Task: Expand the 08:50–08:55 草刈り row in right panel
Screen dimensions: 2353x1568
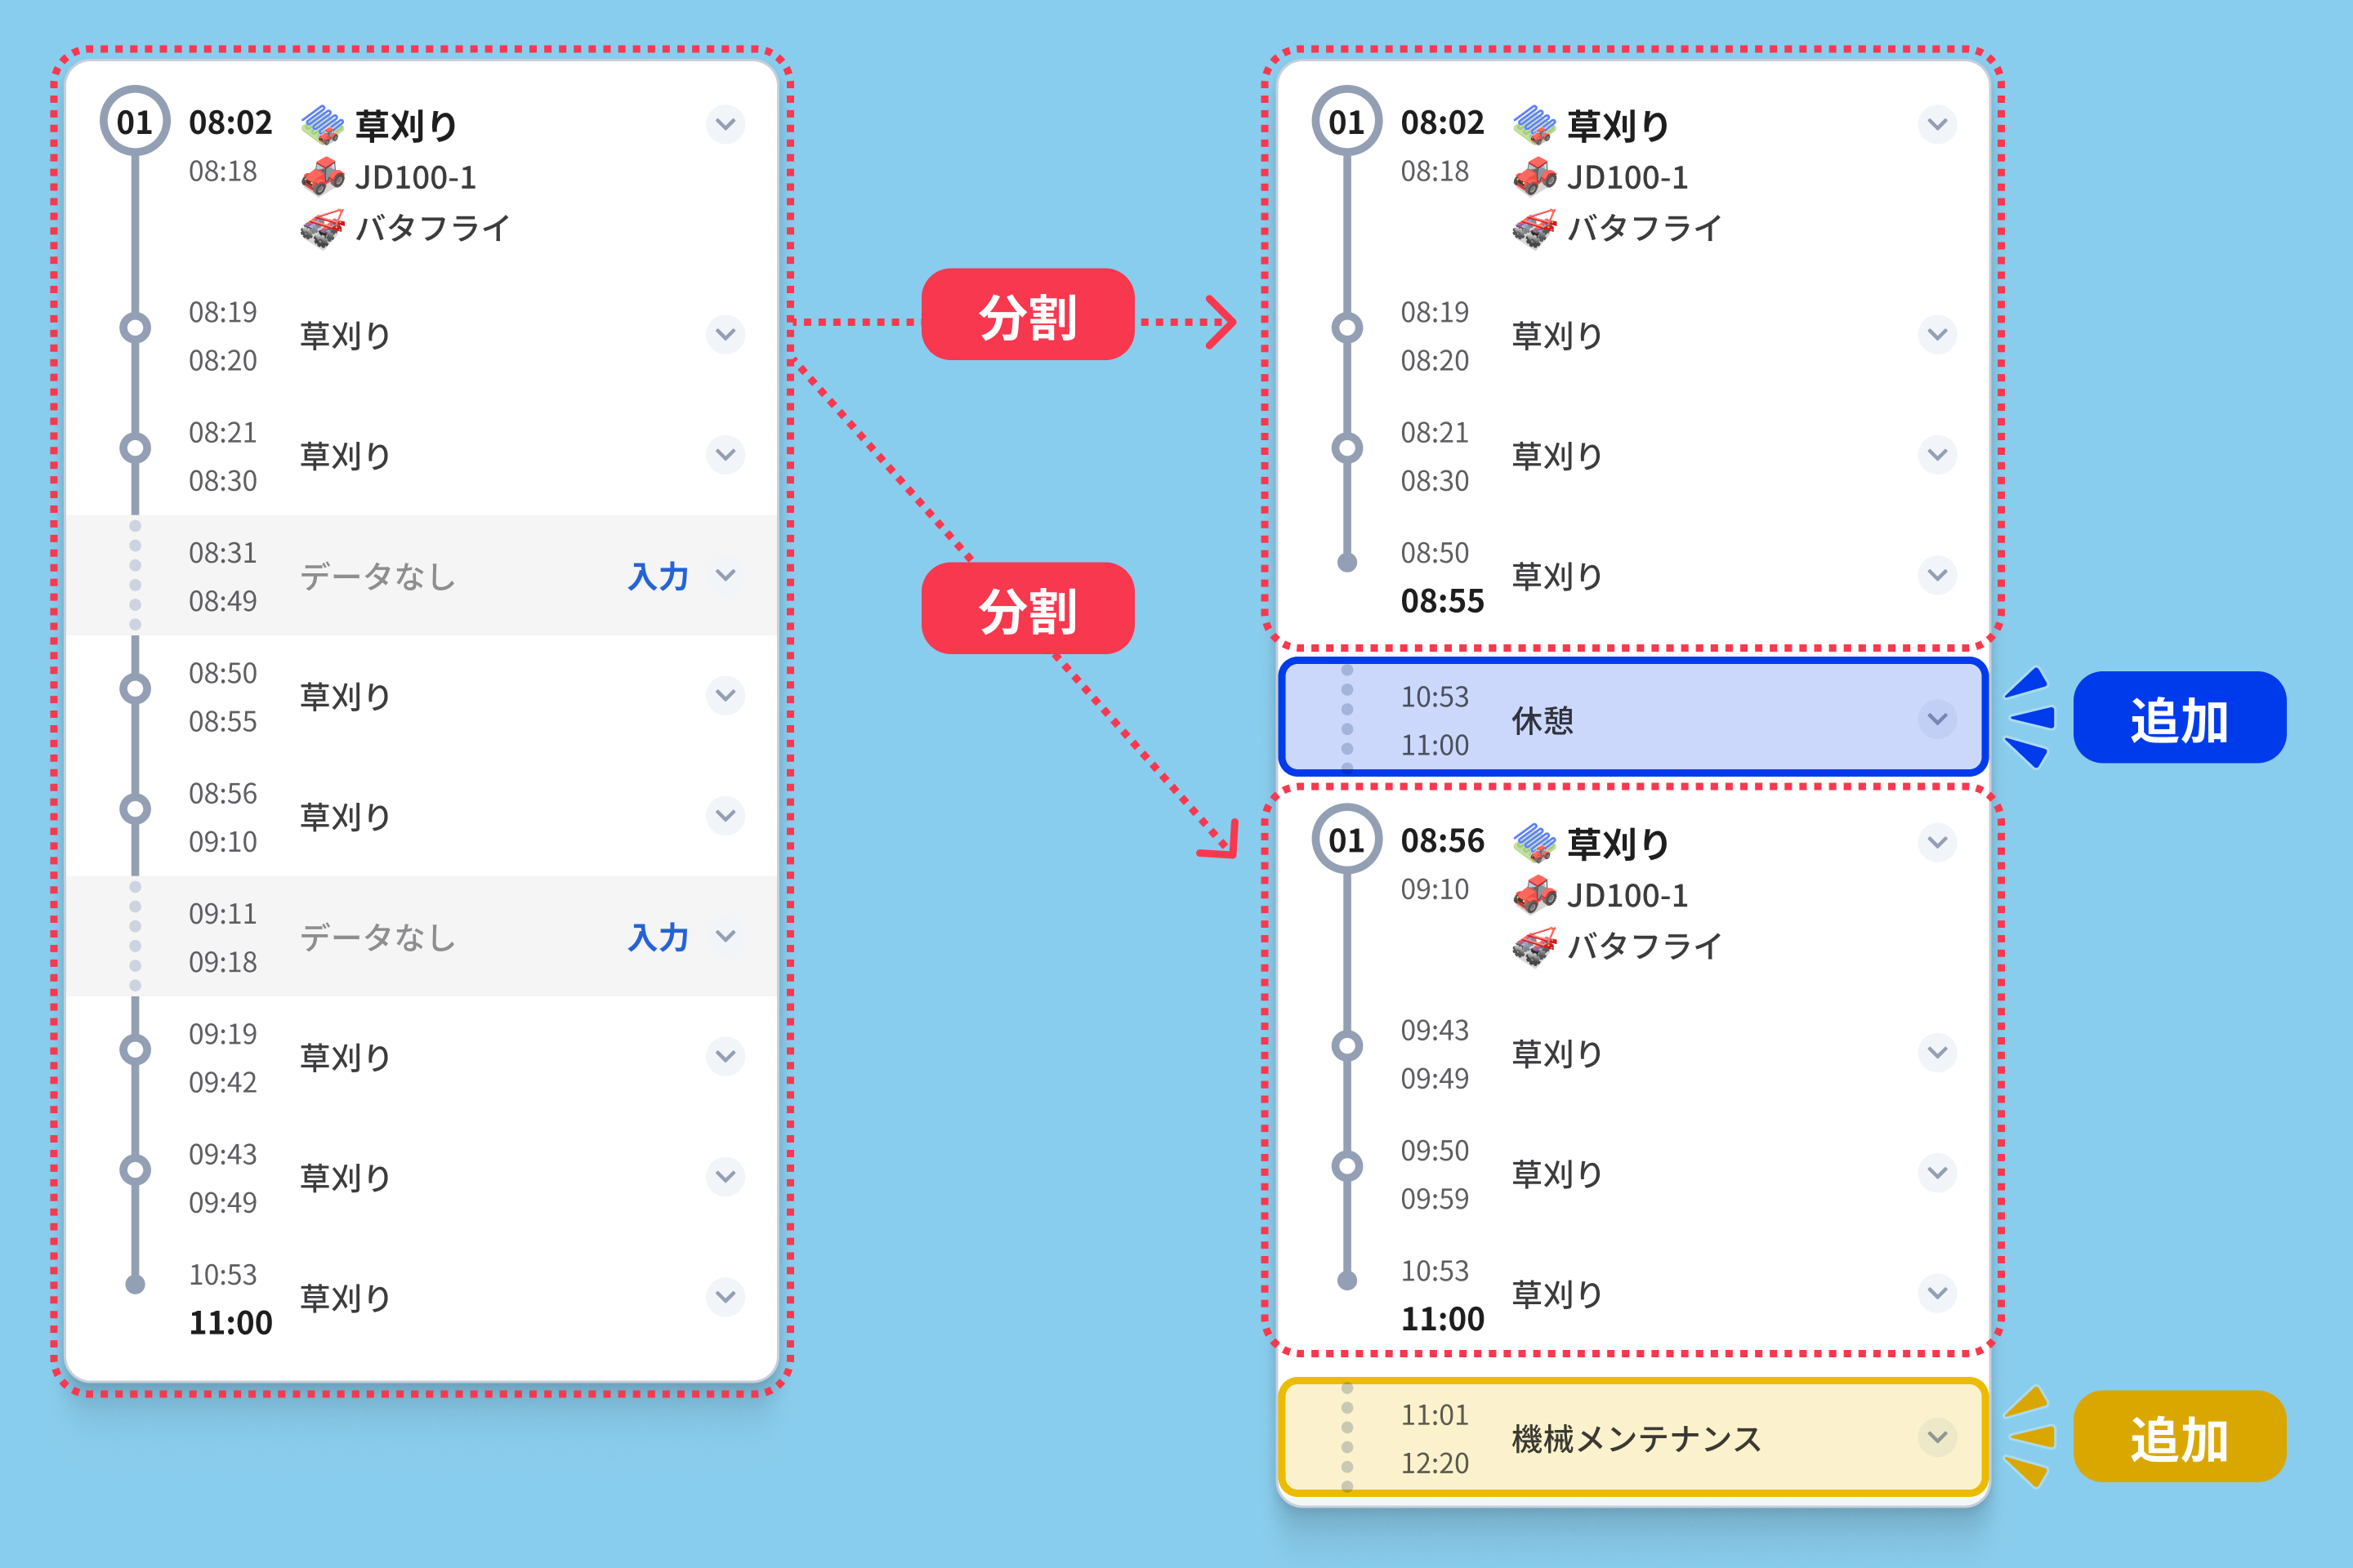Action: tap(1938, 575)
